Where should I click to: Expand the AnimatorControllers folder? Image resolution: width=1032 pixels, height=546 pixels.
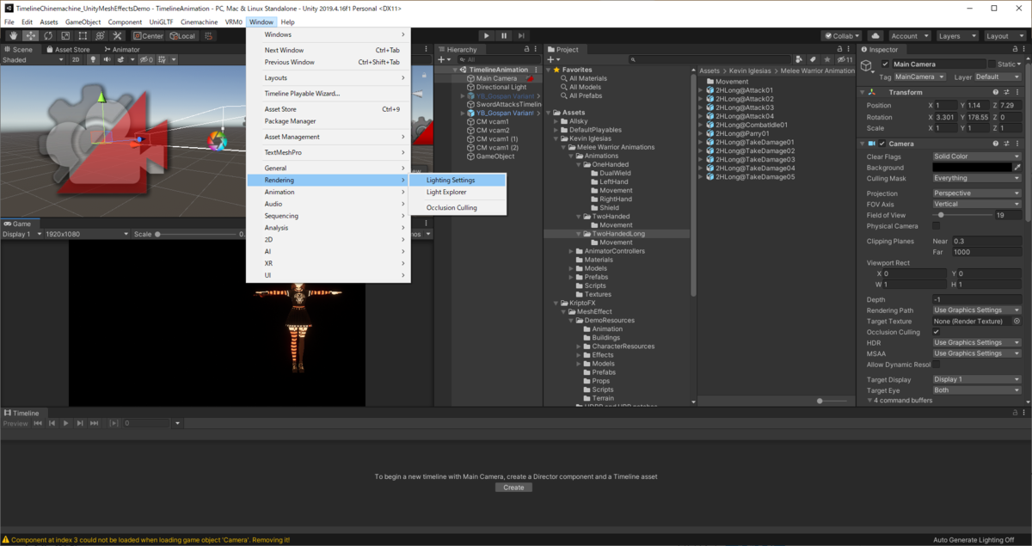[572, 251]
